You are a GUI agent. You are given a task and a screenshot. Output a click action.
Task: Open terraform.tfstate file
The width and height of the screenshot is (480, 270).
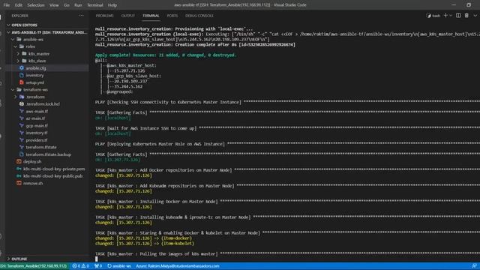point(41,147)
